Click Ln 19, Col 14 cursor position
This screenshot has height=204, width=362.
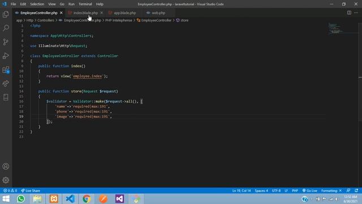tap(242, 190)
